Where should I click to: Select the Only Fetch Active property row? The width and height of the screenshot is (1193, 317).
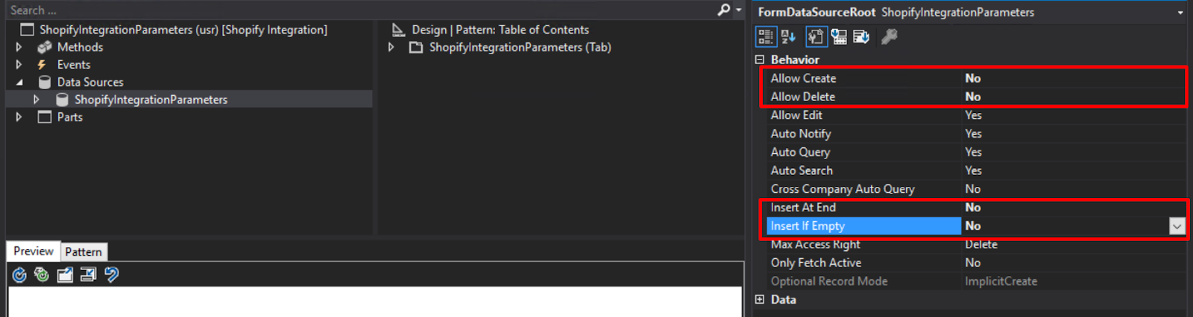[976, 263]
